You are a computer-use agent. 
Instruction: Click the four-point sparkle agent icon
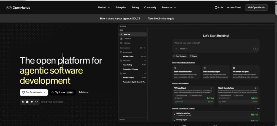tap(32, 102)
